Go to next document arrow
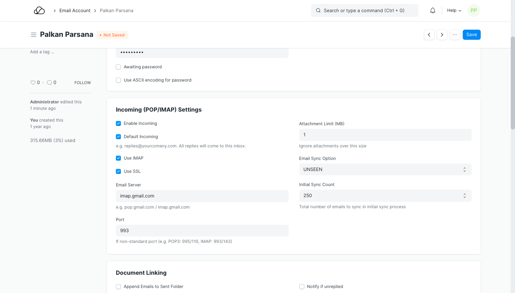This screenshot has height=293, width=515. [x=442, y=35]
